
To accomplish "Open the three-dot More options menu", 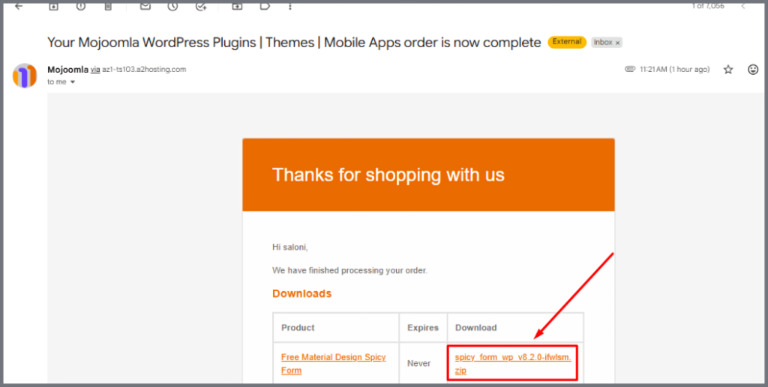I will [292, 6].
